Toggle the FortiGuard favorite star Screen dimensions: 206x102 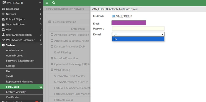[41, 87]
